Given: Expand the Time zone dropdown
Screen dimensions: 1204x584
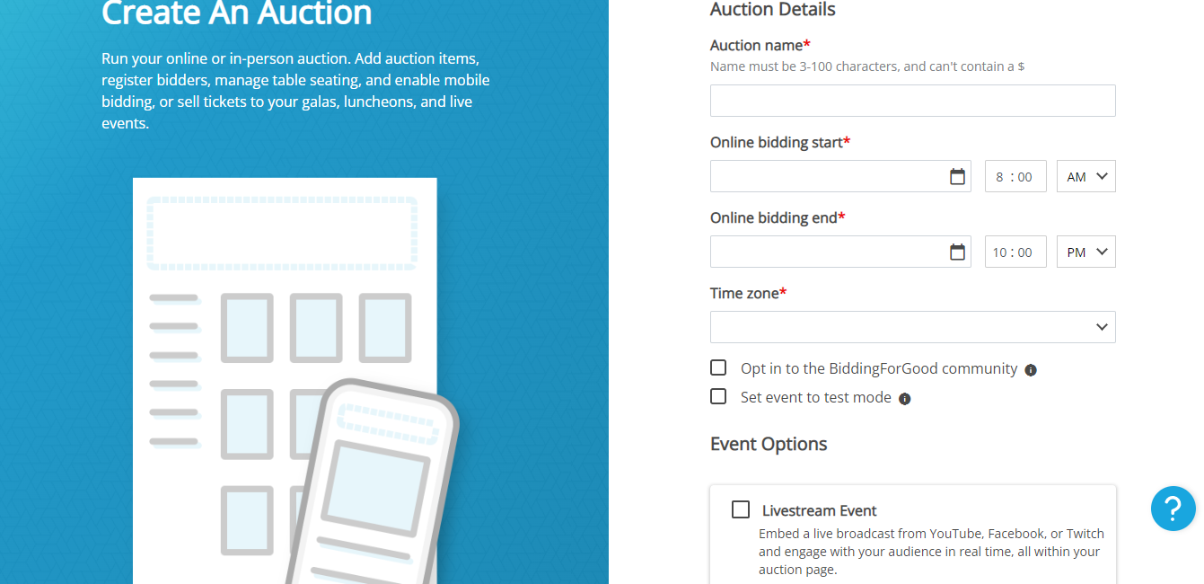Looking at the screenshot, I should 913,327.
